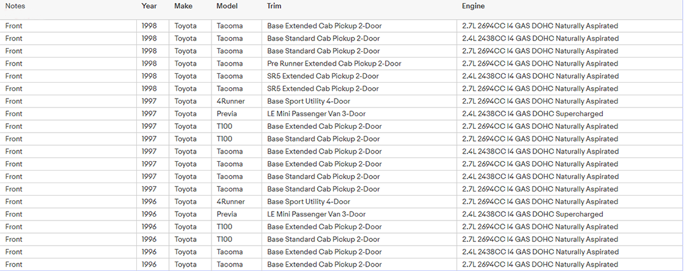Click the 4Runner model cell in the 1997 row
The height and width of the screenshot is (271, 684).
pos(231,101)
